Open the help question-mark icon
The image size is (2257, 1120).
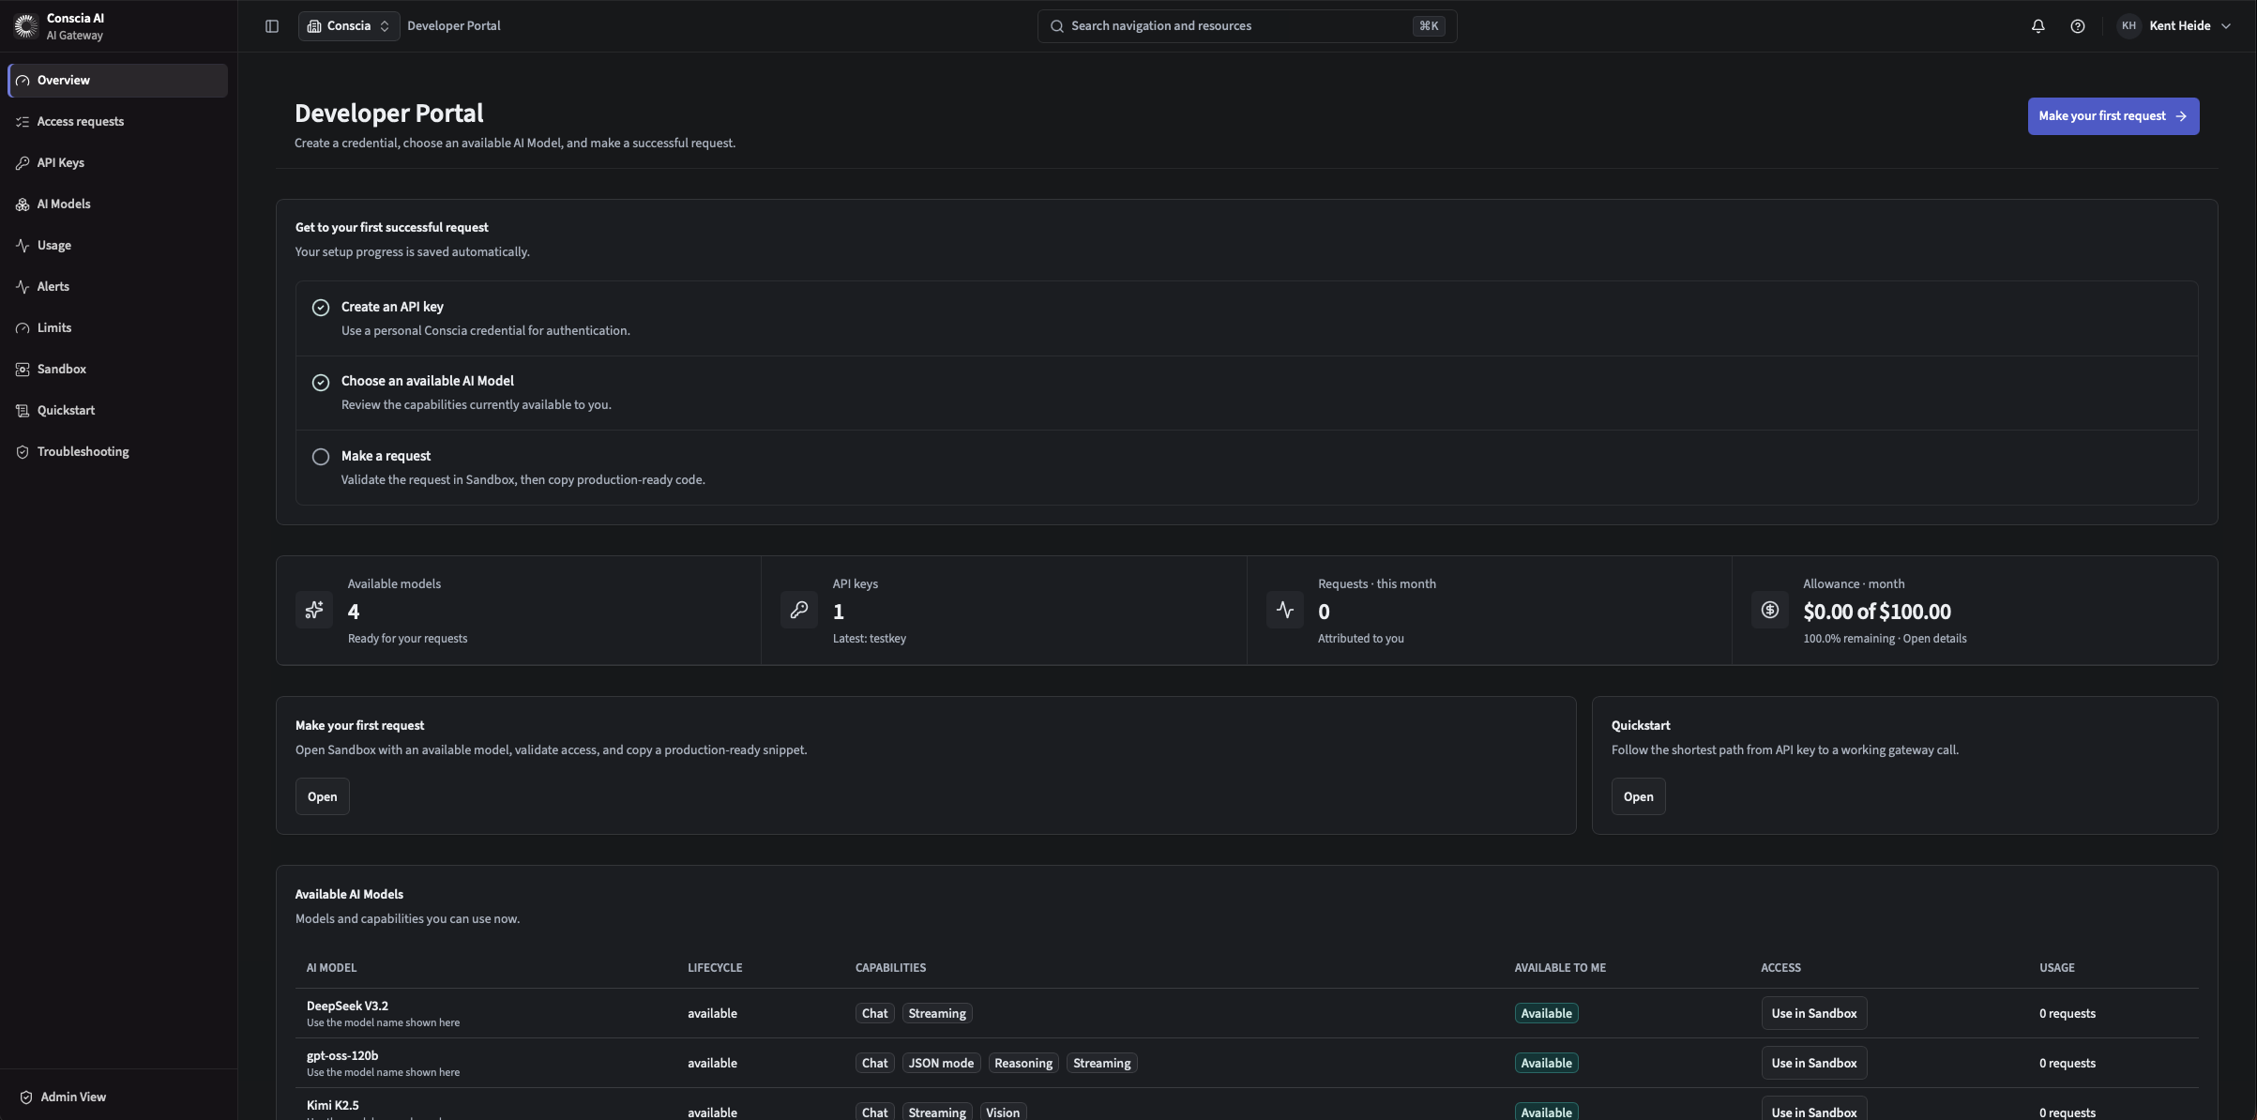click(x=2078, y=26)
